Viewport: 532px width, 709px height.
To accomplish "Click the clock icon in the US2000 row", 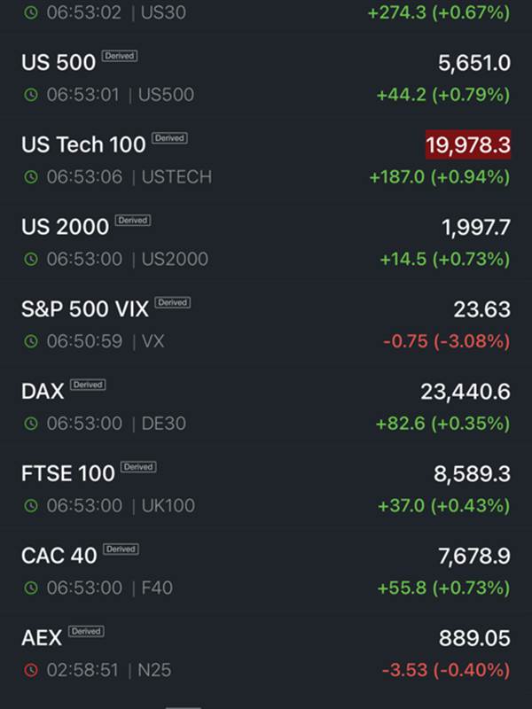I will pos(31,259).
